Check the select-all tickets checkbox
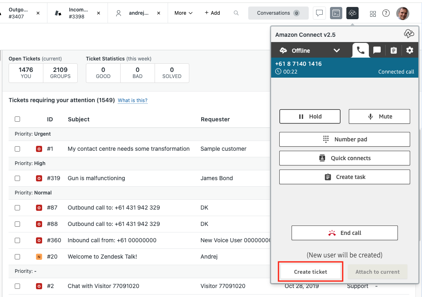This screenshot has height=297, width=422. (x=17, y=119)
